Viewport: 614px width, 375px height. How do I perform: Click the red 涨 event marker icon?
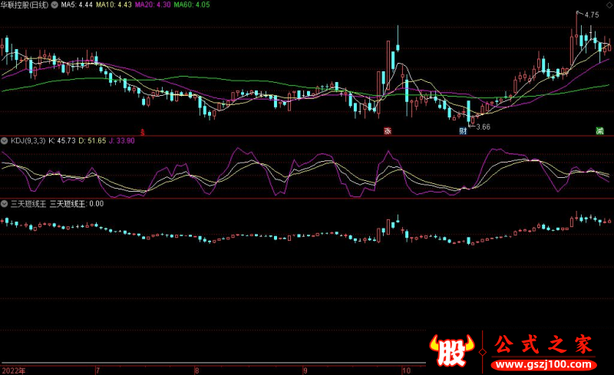388,131
